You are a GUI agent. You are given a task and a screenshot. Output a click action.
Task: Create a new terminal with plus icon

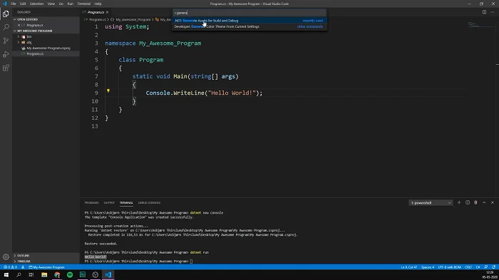pos(459,202)
